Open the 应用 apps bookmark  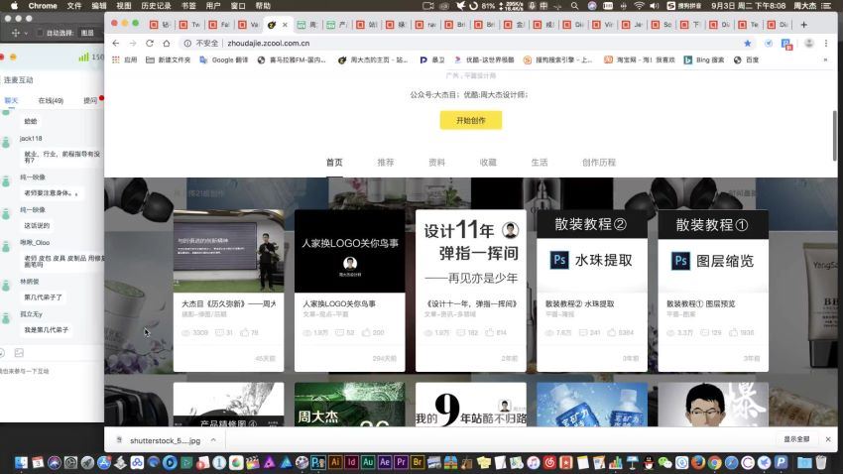pyautogui.click(x=125, y=59)
